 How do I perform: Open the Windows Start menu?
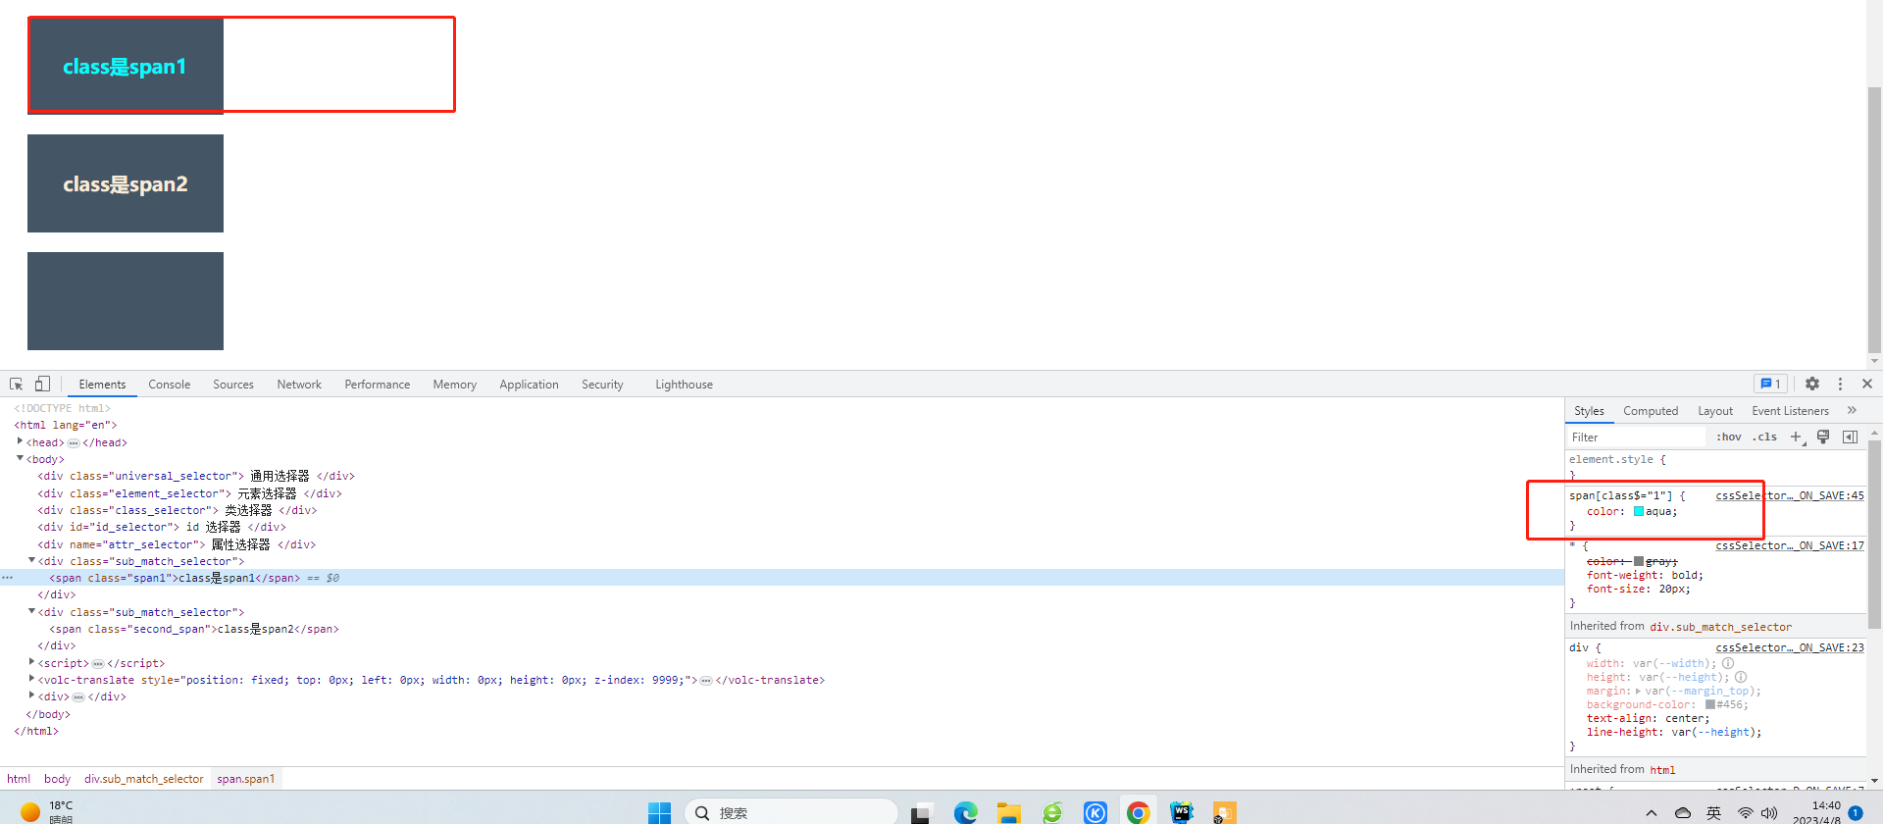pyautogui.click(x=659, y=812)
